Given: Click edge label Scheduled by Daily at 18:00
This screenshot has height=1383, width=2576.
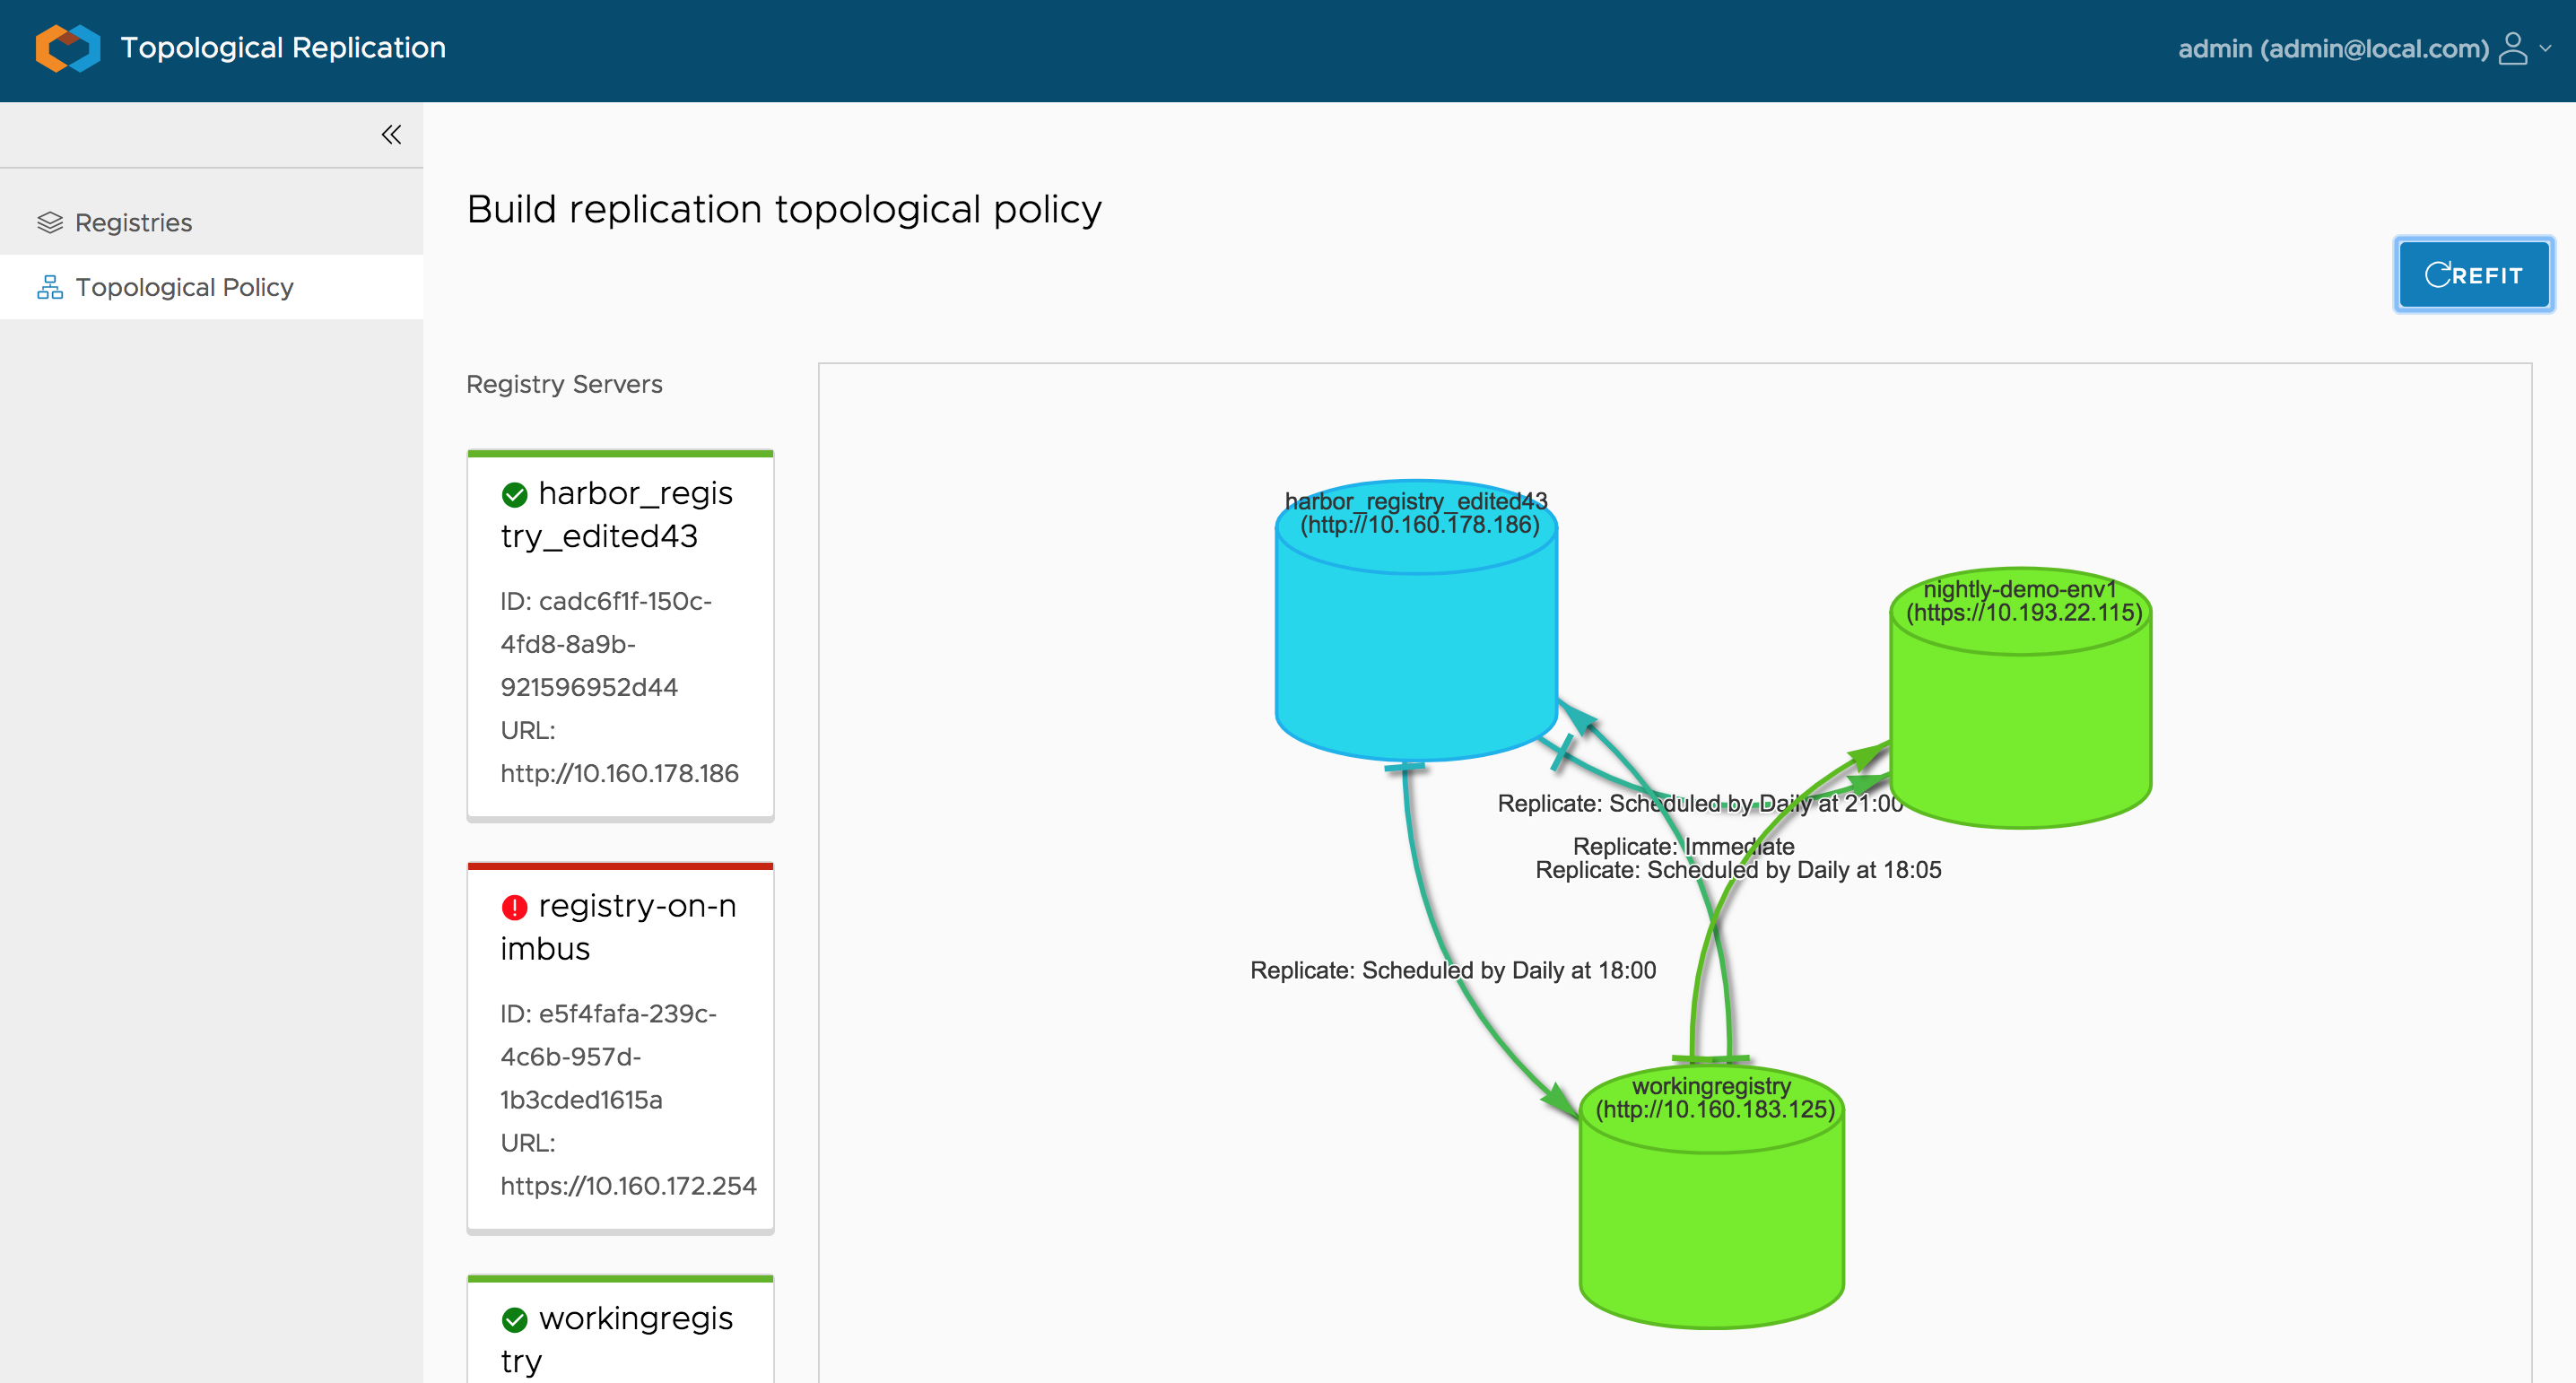Looking at the screenshot, I should pos(1453,970).
